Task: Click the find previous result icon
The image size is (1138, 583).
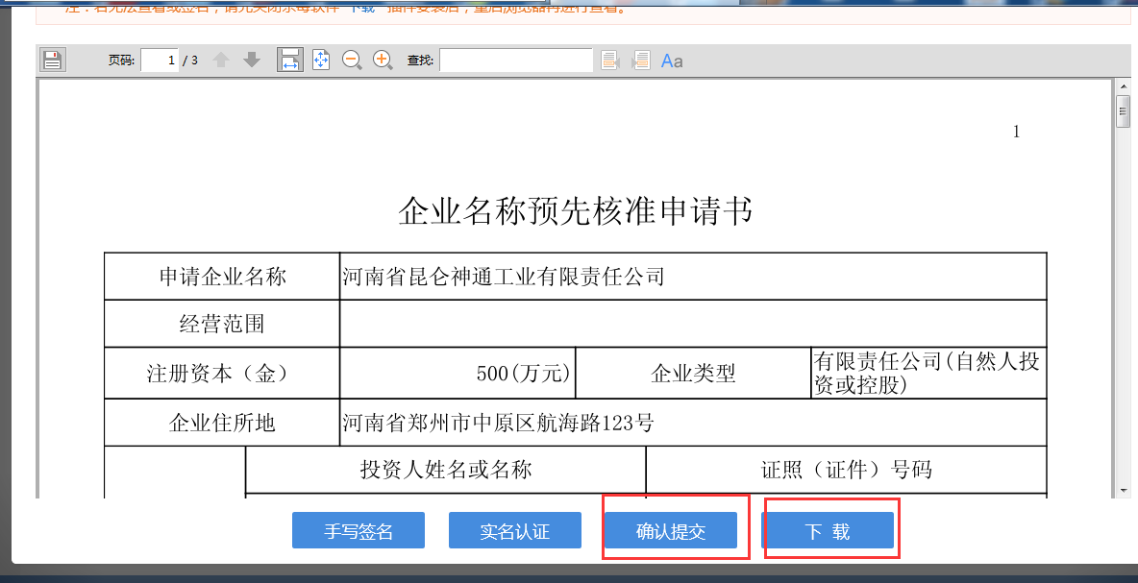Action: pos(610,60)
